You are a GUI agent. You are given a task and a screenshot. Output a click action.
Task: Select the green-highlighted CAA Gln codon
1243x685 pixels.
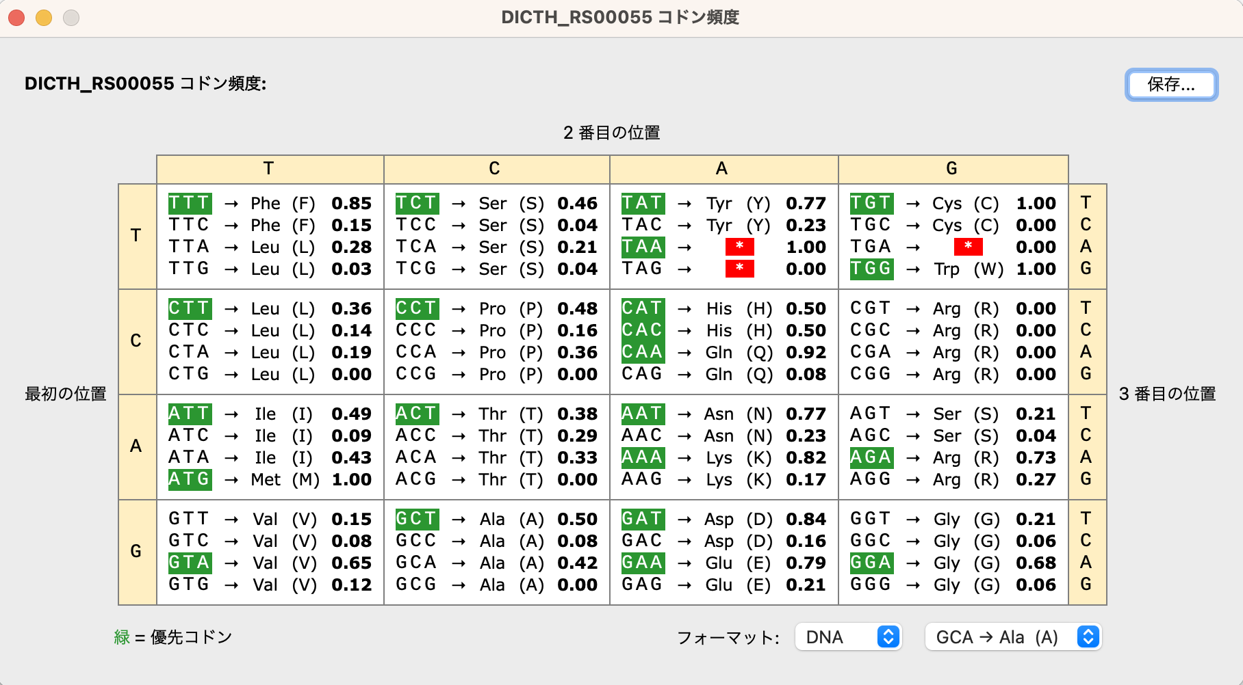pos(642,352)
